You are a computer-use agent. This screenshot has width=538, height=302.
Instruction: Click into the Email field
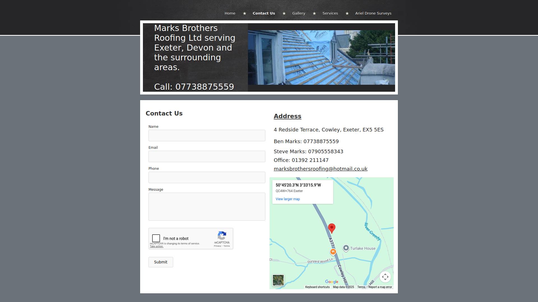pos(207,157)
